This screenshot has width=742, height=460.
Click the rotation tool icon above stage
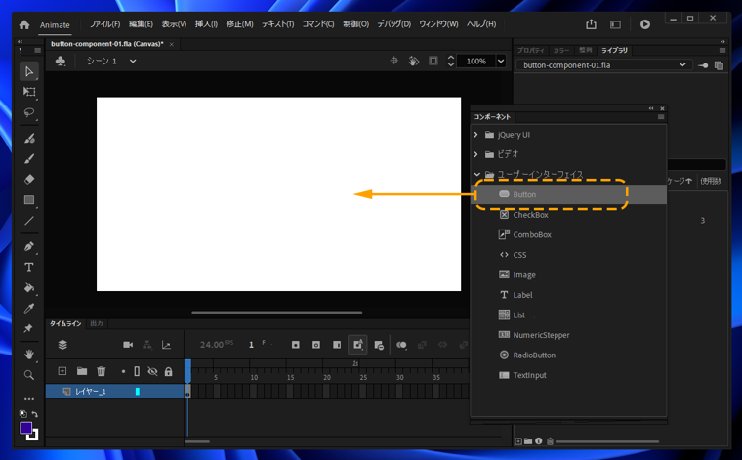(414, 61)
